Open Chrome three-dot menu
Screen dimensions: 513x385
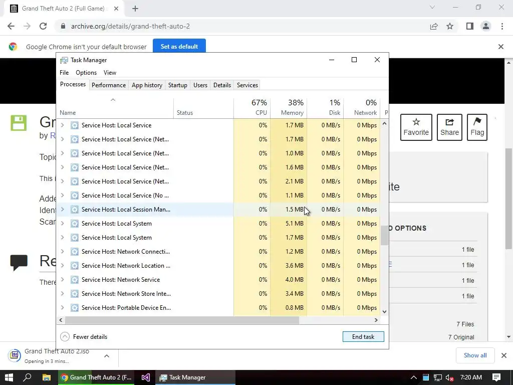tap(502, 26)
